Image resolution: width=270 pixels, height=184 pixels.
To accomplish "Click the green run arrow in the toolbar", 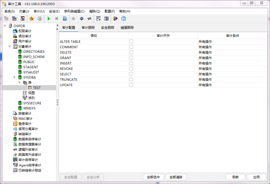I will point(49,18).
